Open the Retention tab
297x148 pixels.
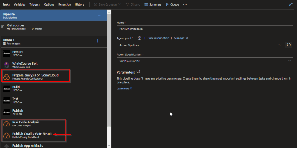point(64,4)
